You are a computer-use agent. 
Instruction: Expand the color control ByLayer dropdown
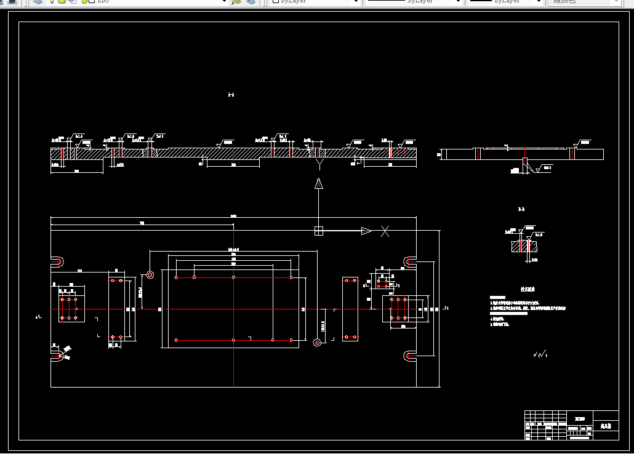[x=356, y=2]
